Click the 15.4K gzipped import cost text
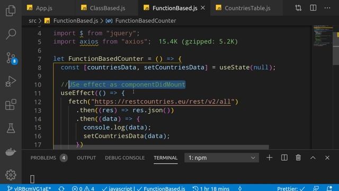Image resolution: width=339 pixels, height=191 pixels. [198, 41]
